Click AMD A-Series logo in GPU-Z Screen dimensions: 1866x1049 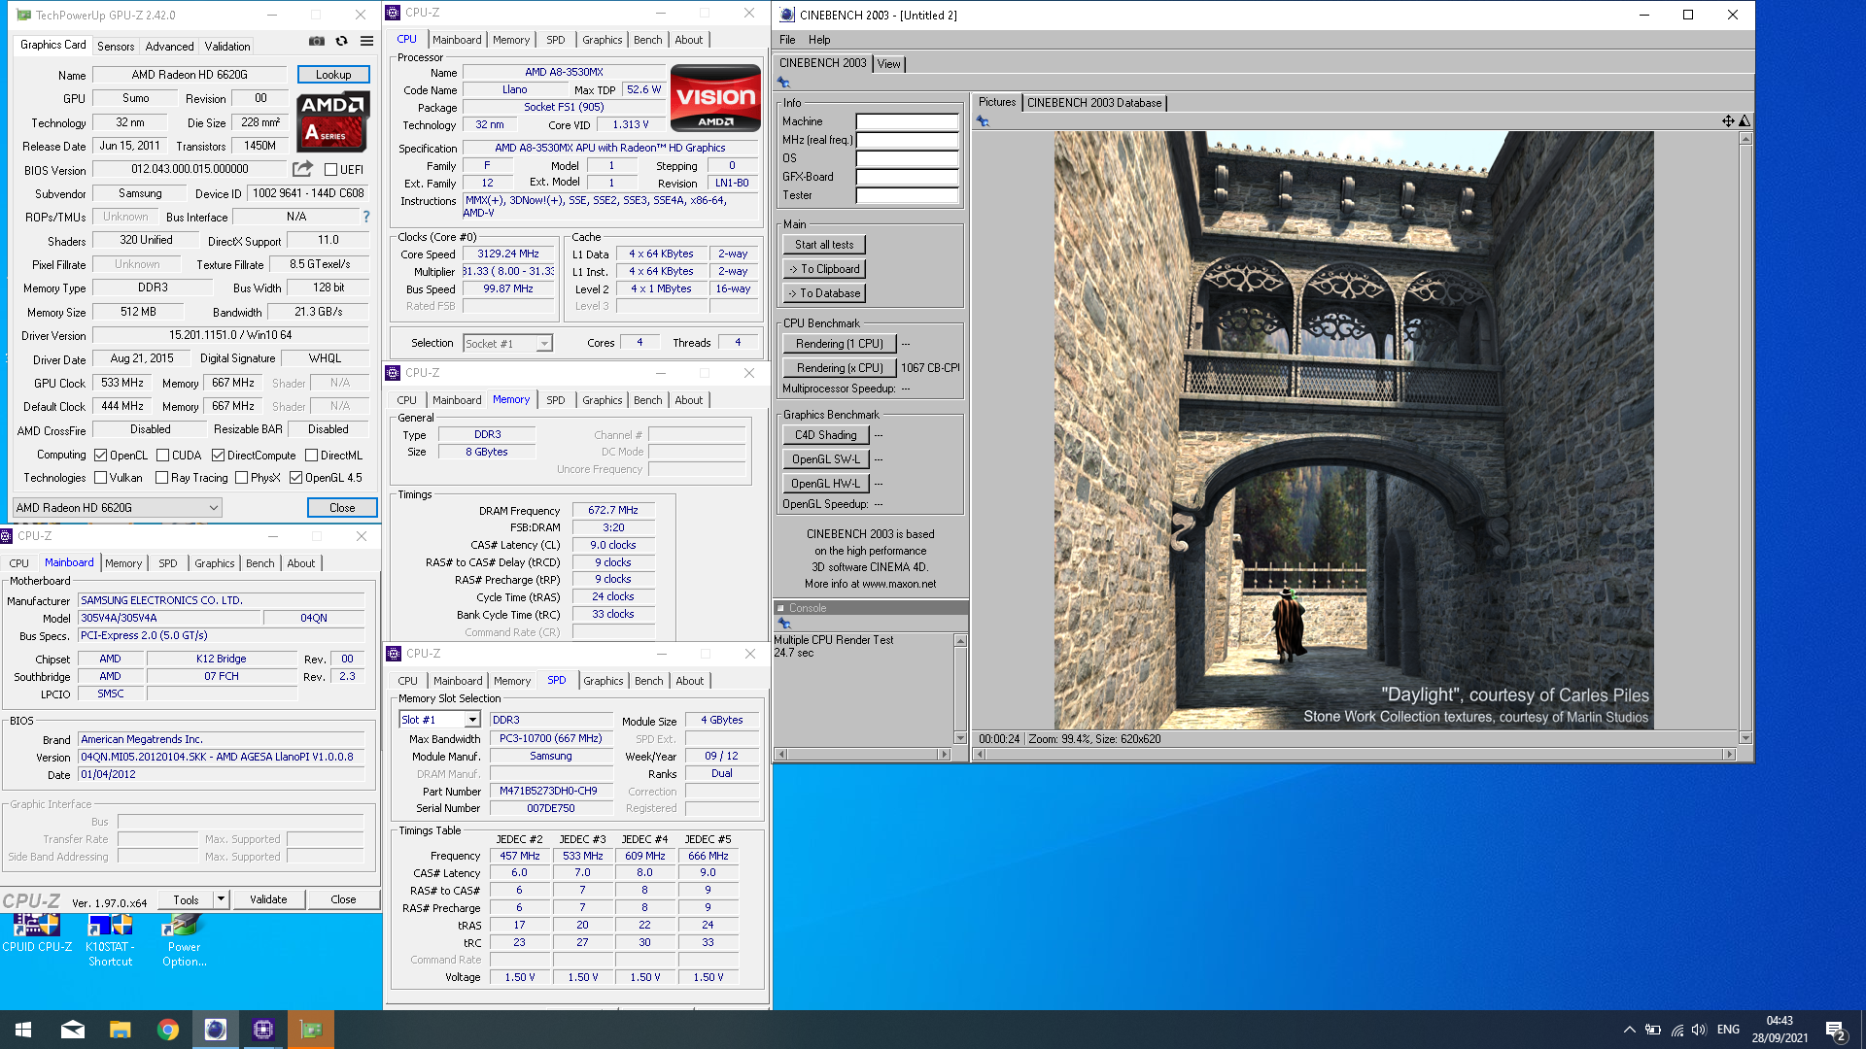pos(332,121)
